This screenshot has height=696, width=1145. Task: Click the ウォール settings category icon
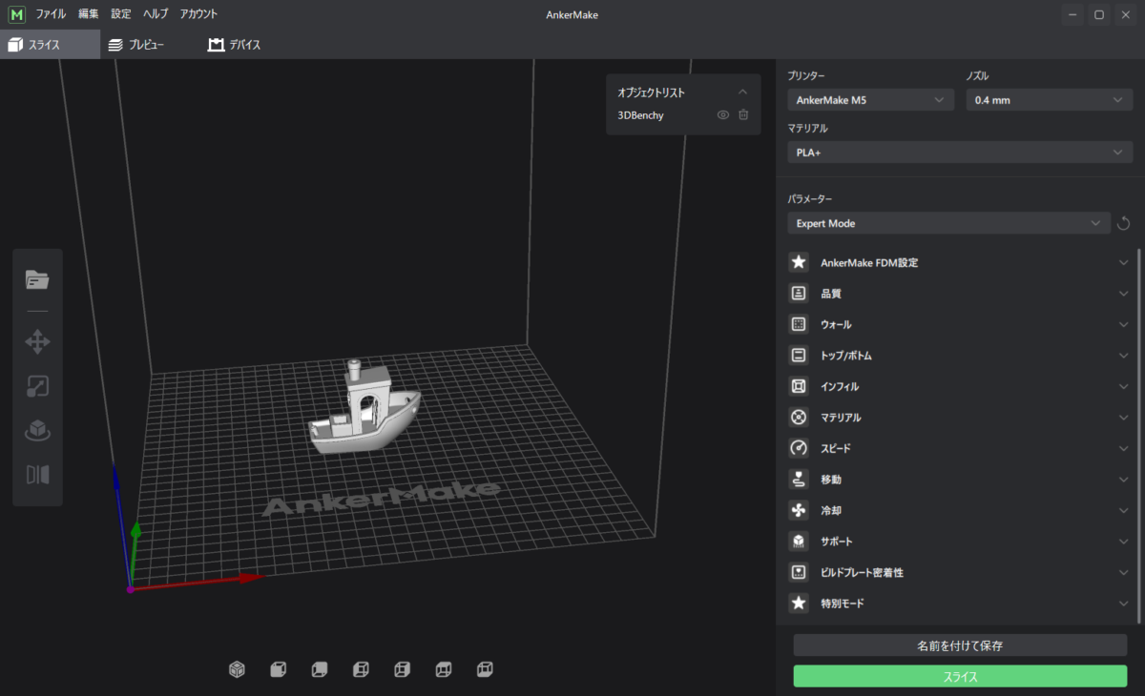click(x=799, y=324)
